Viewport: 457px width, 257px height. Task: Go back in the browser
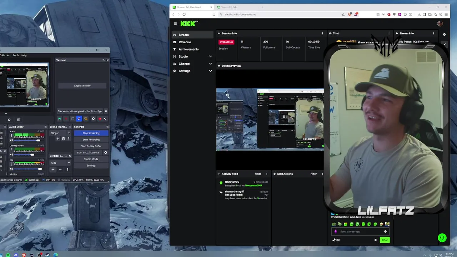pos(174,14)
